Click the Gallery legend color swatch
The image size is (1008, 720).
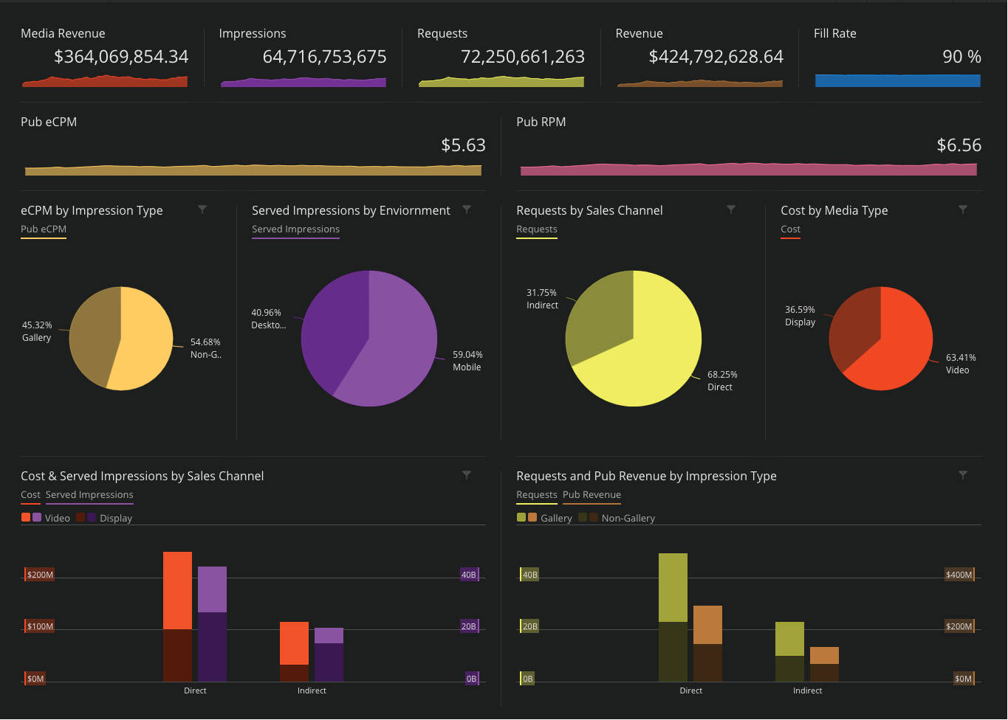tap(521, 518)
